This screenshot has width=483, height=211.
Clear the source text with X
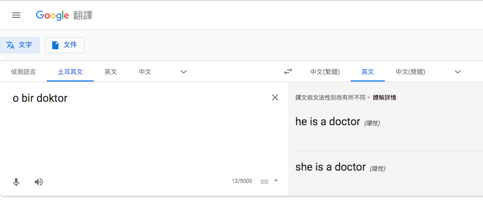pos(275,97)
